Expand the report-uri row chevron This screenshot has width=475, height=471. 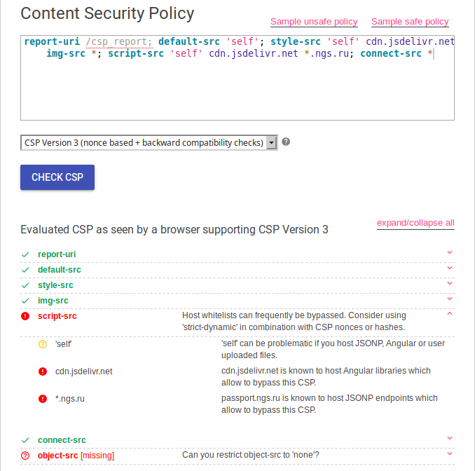(x=450, y=253)
